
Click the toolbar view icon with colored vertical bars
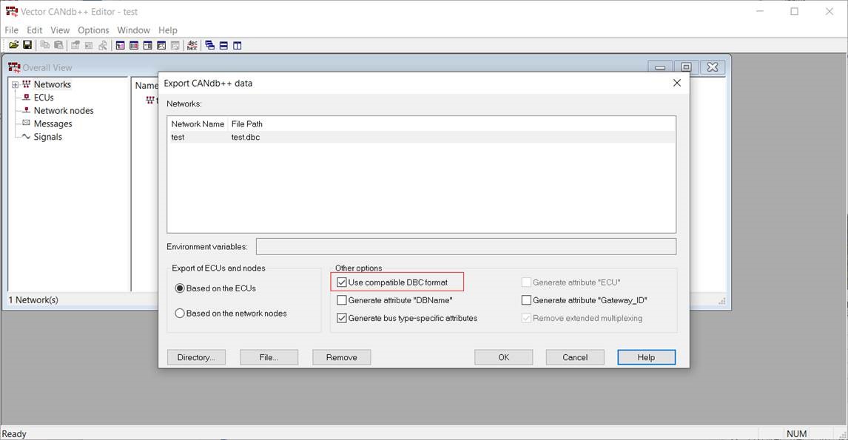[x=134, y=45]
